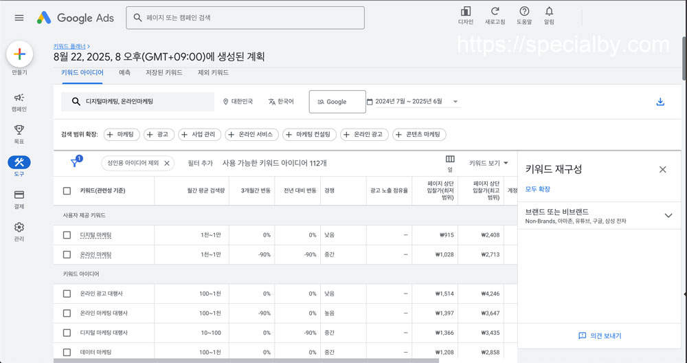Screen dimensions: 687x363
Task: Click the horizontal table scrollbar
Action: [246, 361]
